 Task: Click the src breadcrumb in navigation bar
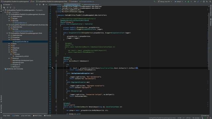pyautogui.click(x=32, y=1)
